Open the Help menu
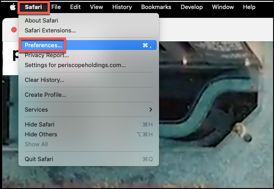The image size is (274, 189). click(x=249, y=7)
